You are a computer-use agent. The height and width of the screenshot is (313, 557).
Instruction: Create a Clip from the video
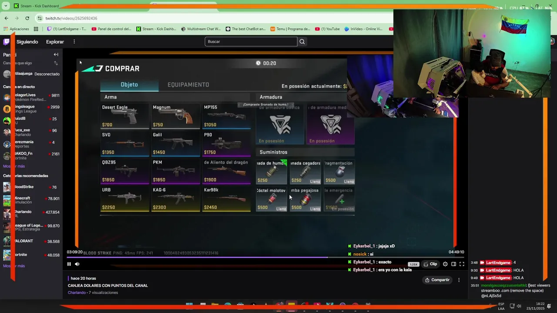click(x=430, y=264)
